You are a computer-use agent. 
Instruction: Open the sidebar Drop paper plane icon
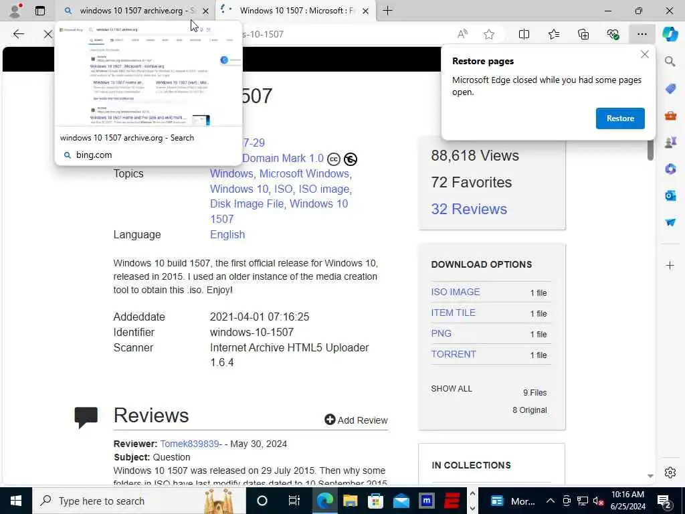[x=670, y=222]
